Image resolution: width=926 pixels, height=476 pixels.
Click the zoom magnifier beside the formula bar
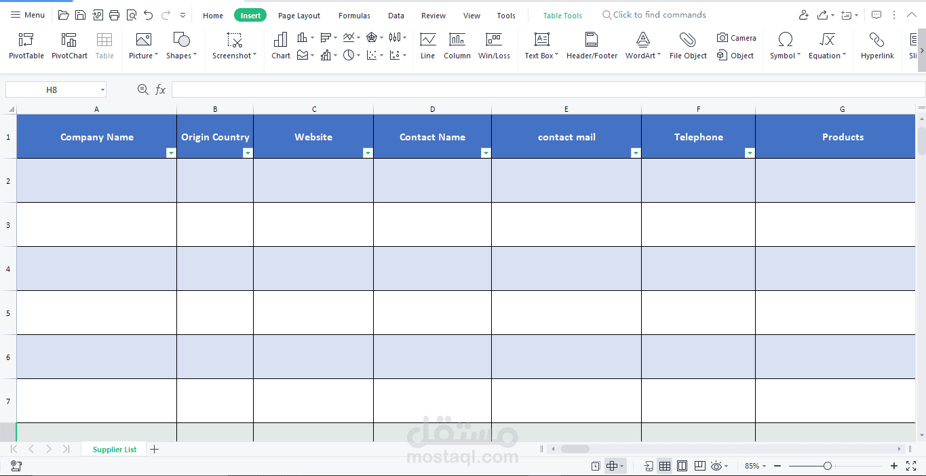pos(142,89)
